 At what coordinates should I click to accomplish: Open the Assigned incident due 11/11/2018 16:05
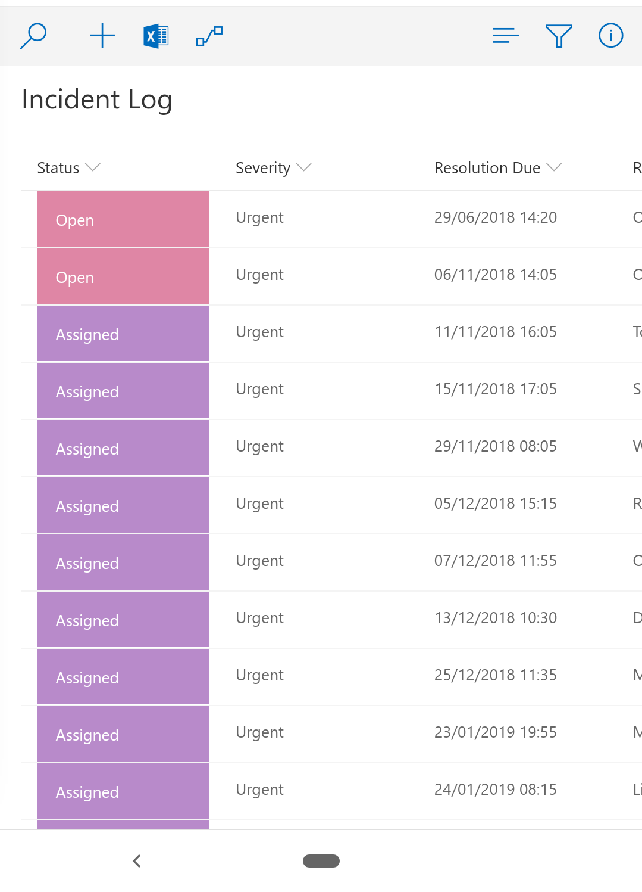pos(123,334)
